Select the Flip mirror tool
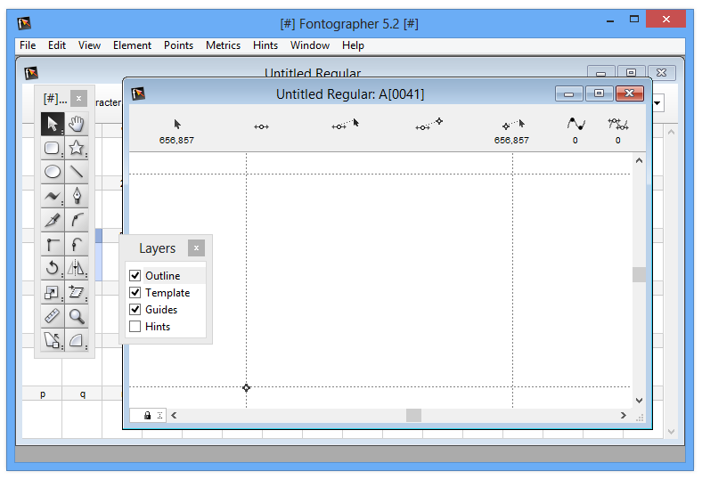This screenshot has height=479, width=702. 77,268
